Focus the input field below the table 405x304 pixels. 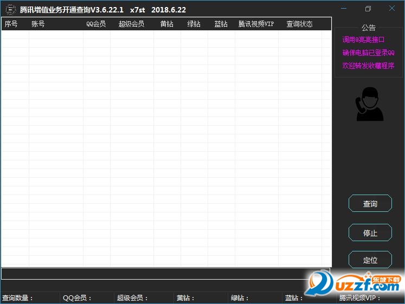[x=165, y=274]
